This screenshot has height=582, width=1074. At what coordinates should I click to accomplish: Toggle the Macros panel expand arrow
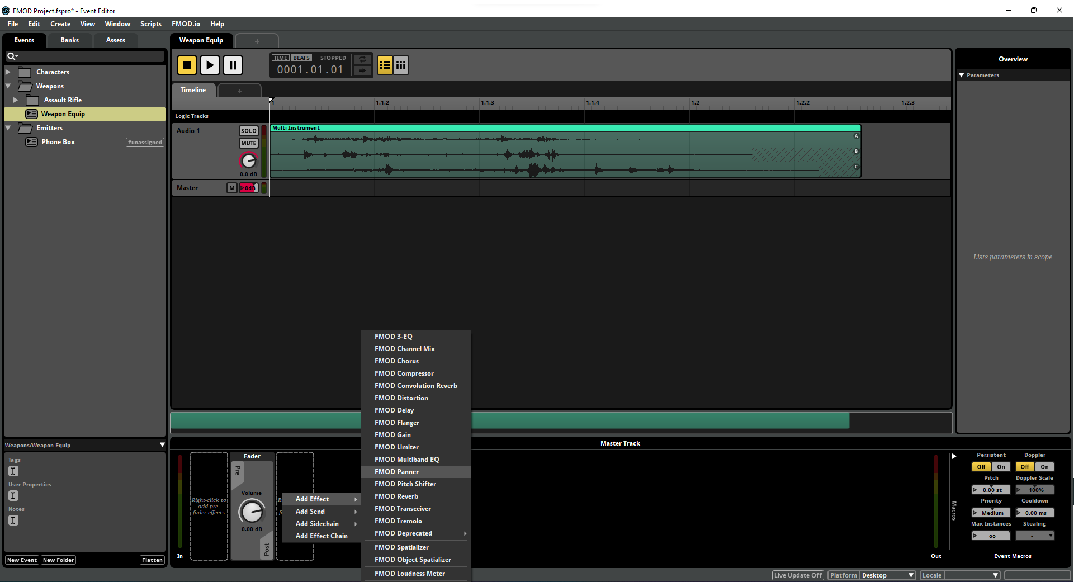coord(954,456)
